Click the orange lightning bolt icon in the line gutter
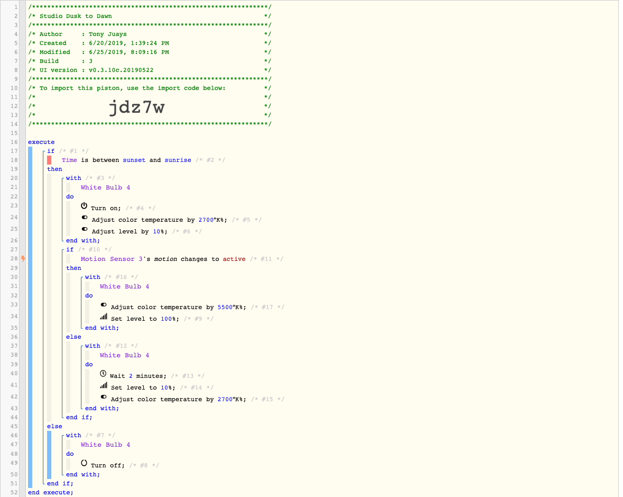623x497 pixels. tap(23, 259)
